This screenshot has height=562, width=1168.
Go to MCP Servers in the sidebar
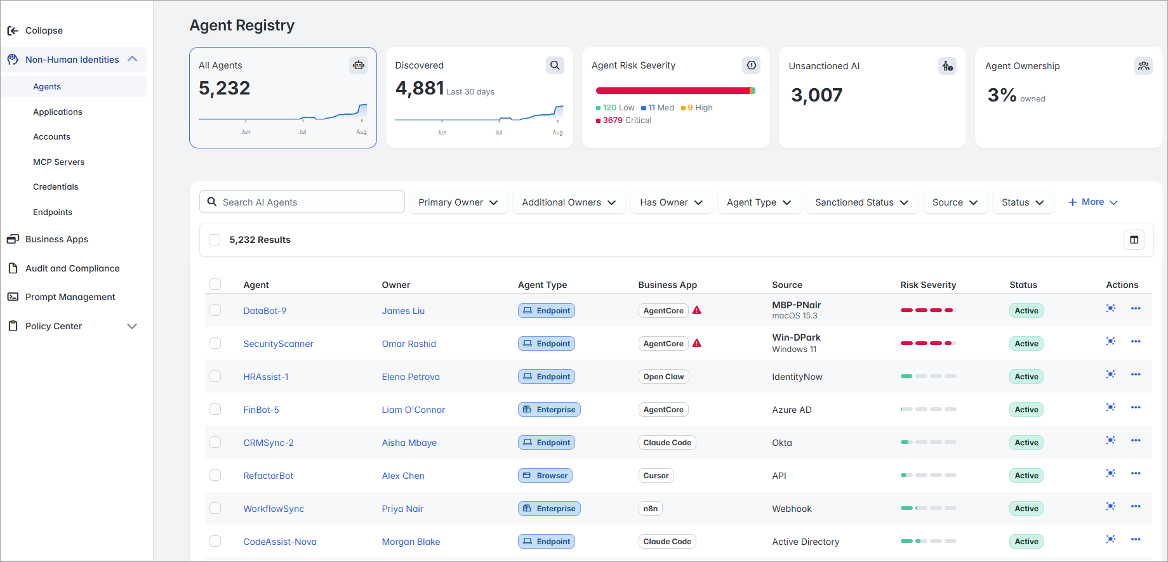[x=58, y=162]
